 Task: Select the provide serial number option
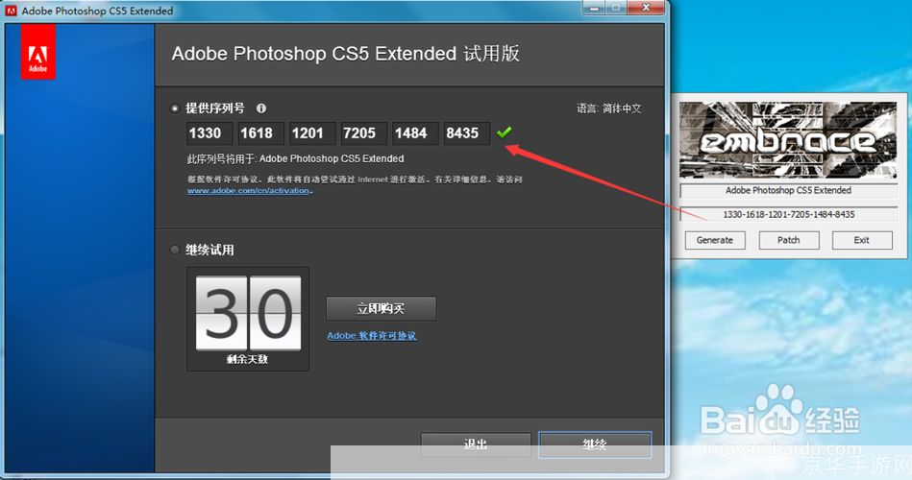175,108
